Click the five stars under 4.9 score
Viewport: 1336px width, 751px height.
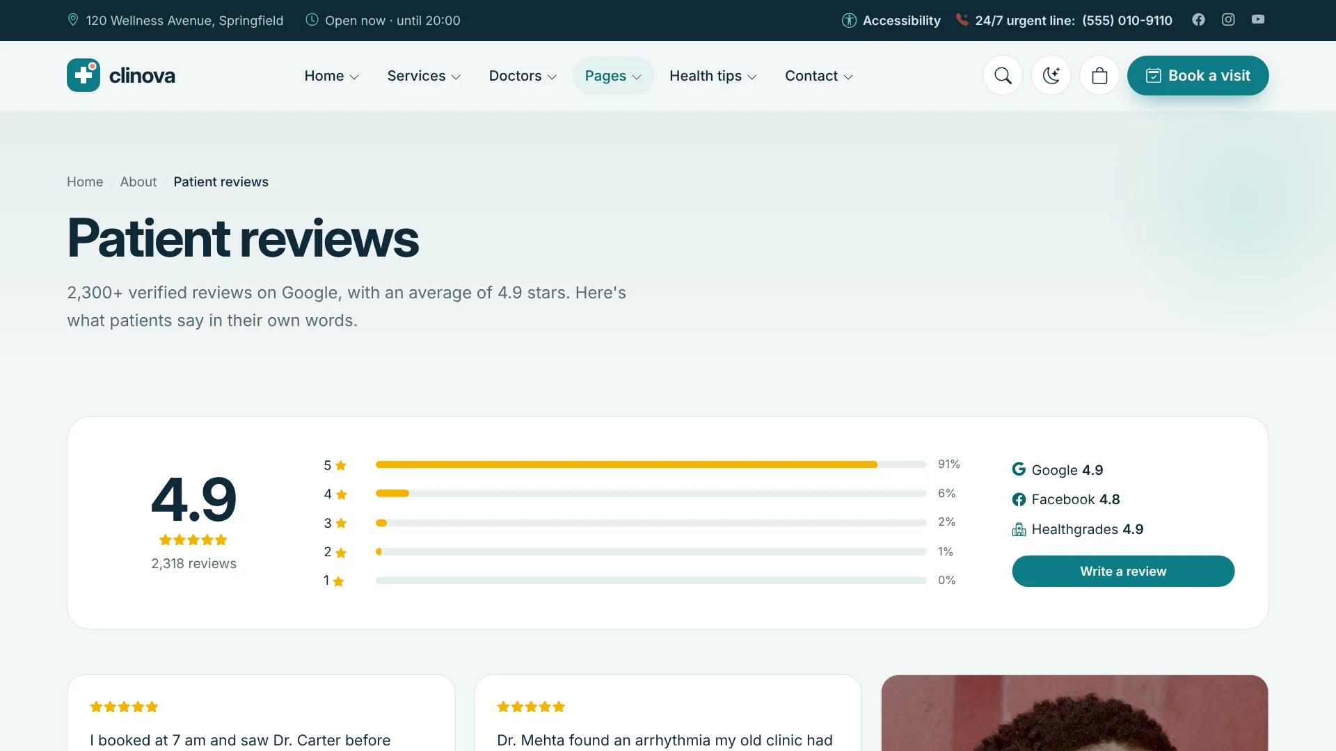click(x=193, y=540)
